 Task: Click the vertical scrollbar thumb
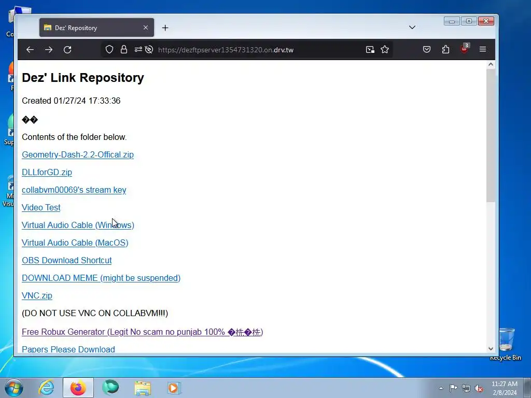(491, 135)
